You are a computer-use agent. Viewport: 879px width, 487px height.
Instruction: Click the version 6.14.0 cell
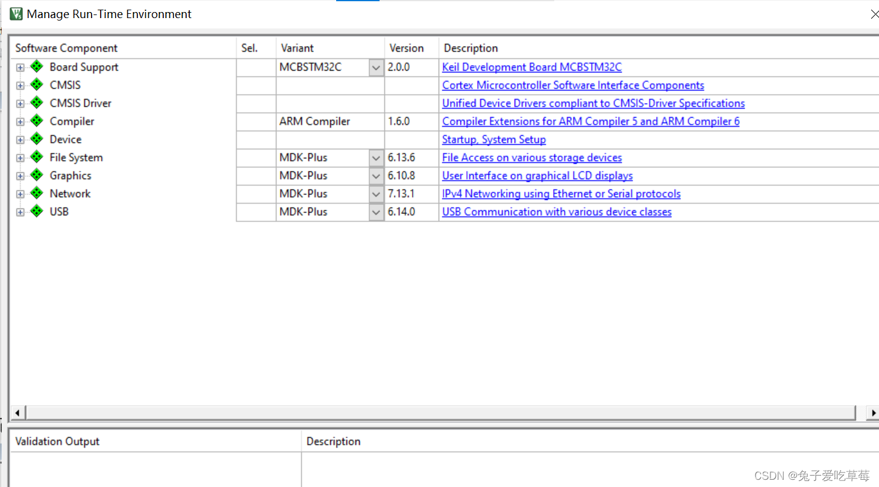[411, 212]
